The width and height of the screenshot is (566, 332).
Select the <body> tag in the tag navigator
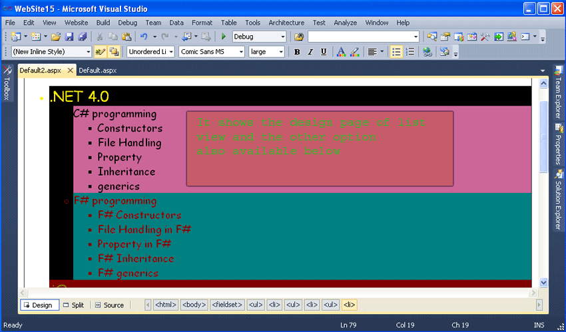[194, 305]
